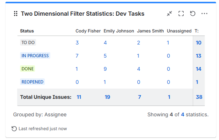
Task: Open the DONE status lozenge
Action: (28, 69)
